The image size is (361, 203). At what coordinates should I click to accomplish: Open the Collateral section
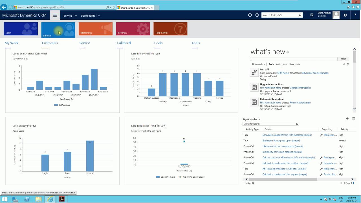click(124, 43)
